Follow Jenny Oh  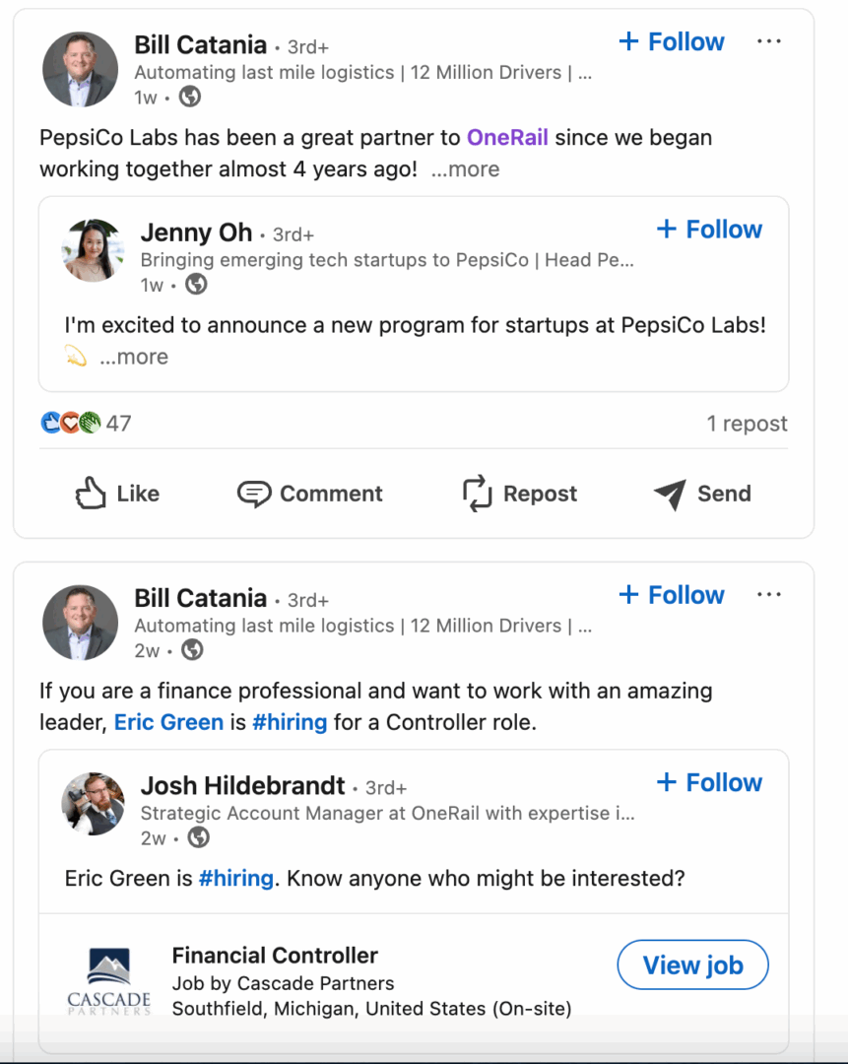pyautogui.click(x=709, y=230)
